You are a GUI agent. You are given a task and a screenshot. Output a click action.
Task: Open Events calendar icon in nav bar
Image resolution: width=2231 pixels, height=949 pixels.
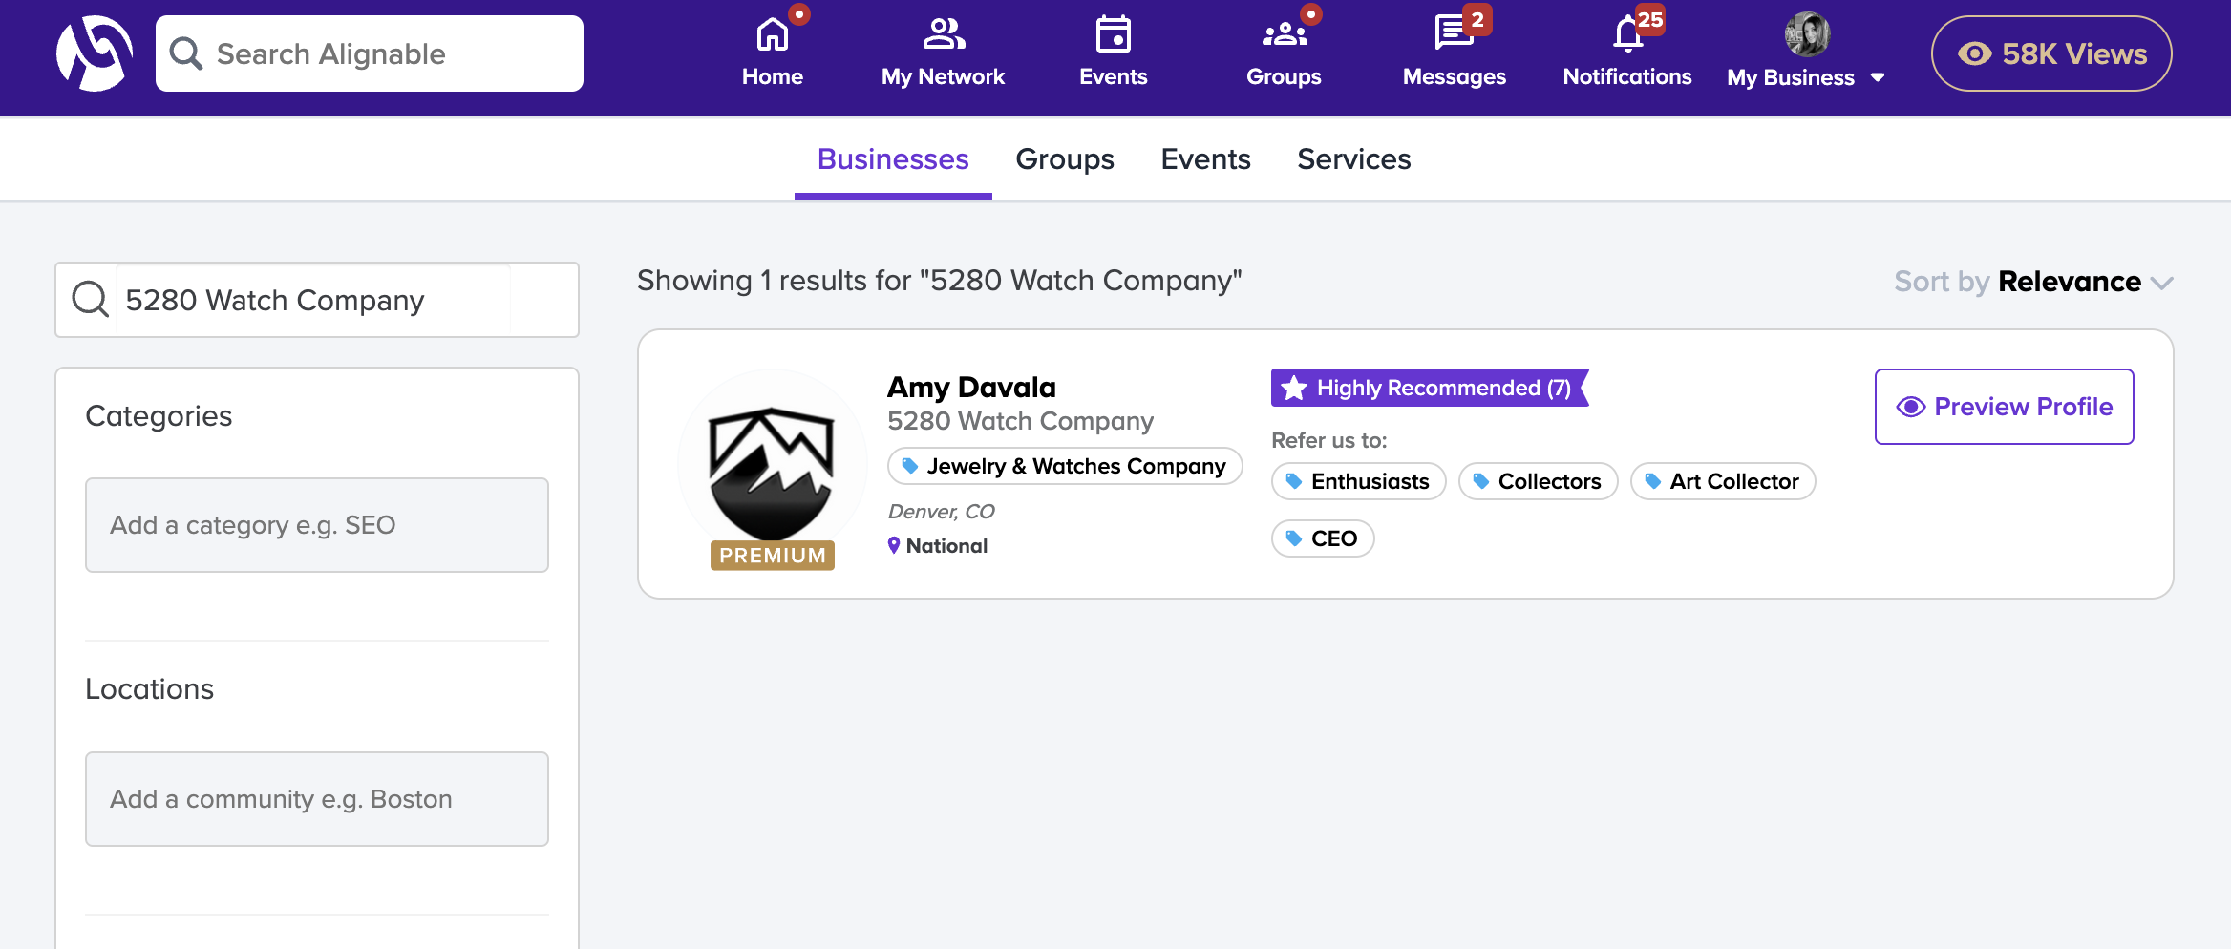[1113, 35]
